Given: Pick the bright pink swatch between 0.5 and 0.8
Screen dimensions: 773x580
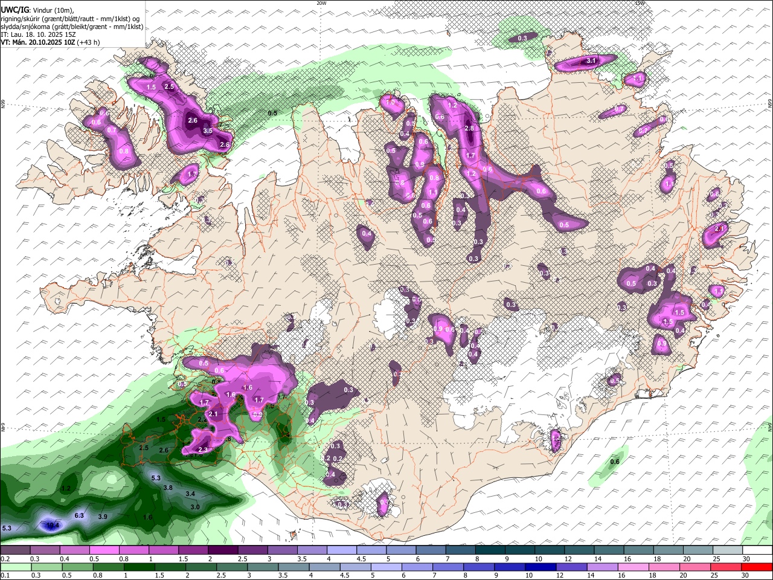Looking at the screenshot, I should click(104, 550).
